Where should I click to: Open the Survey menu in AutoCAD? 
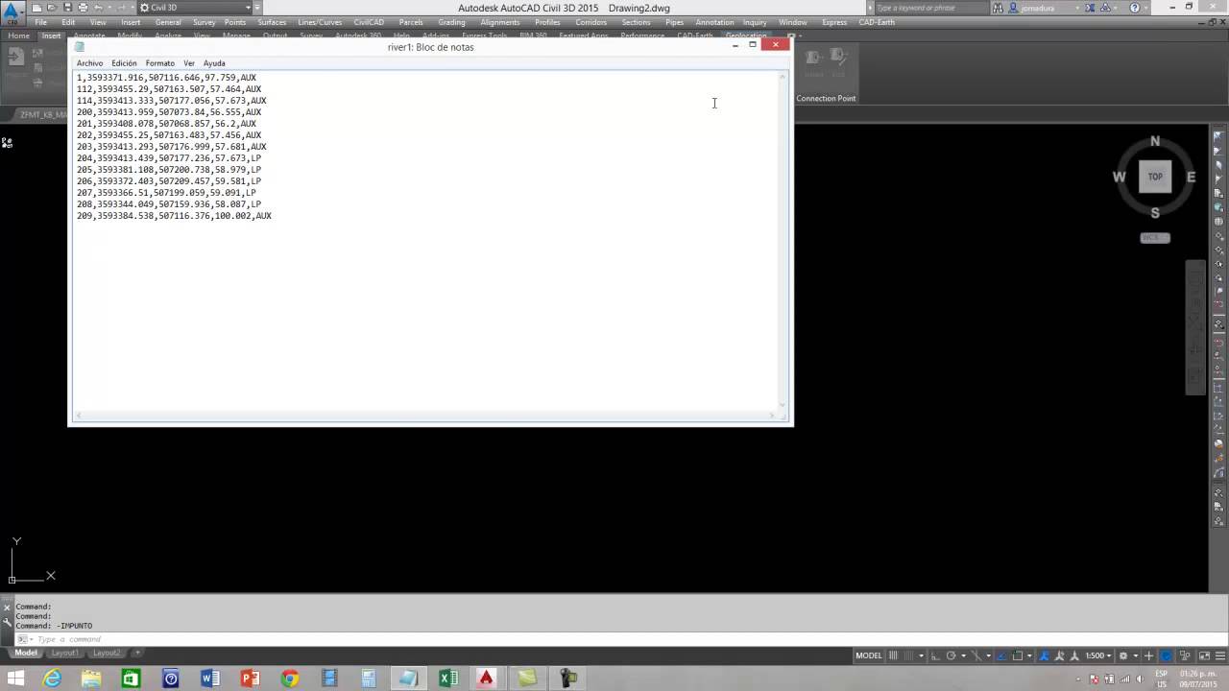204,22
